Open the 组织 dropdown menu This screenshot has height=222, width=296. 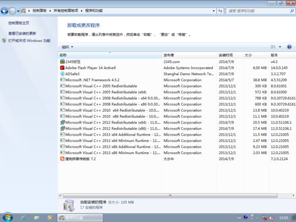pos(67,47)
